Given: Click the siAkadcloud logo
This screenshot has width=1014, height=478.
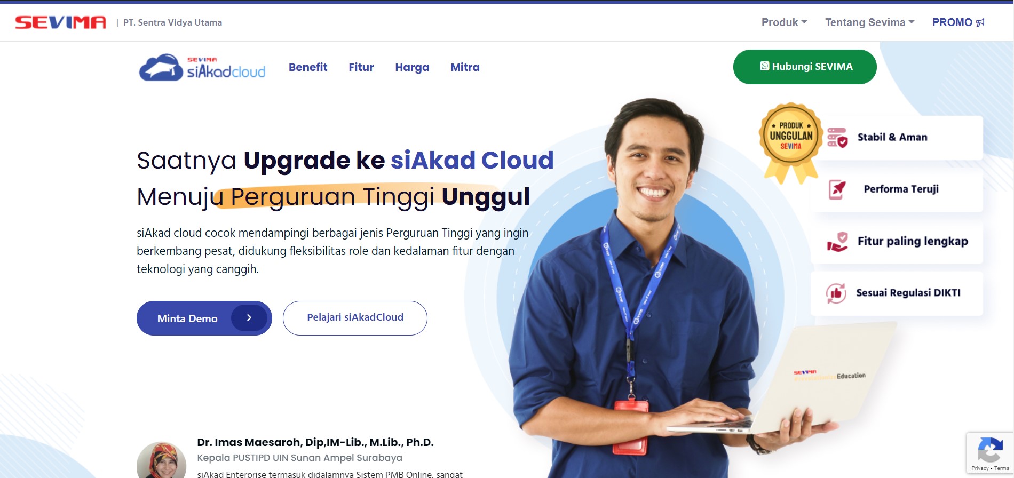Looking at the screenshot, I should pos(202,68).
